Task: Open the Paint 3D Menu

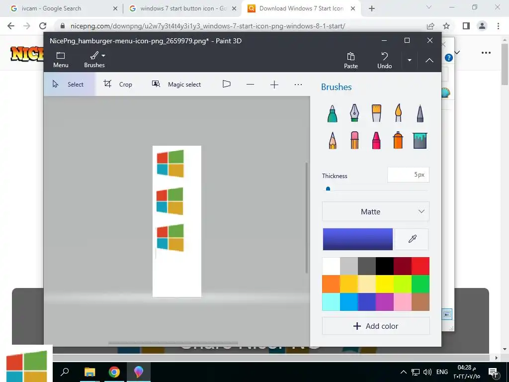Action: pos(61,60)
